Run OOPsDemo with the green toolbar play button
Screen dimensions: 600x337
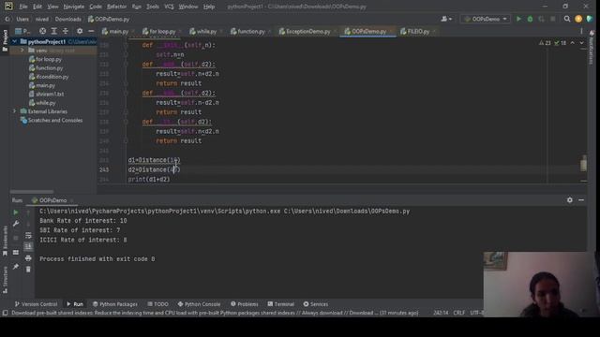coord(518,19)
